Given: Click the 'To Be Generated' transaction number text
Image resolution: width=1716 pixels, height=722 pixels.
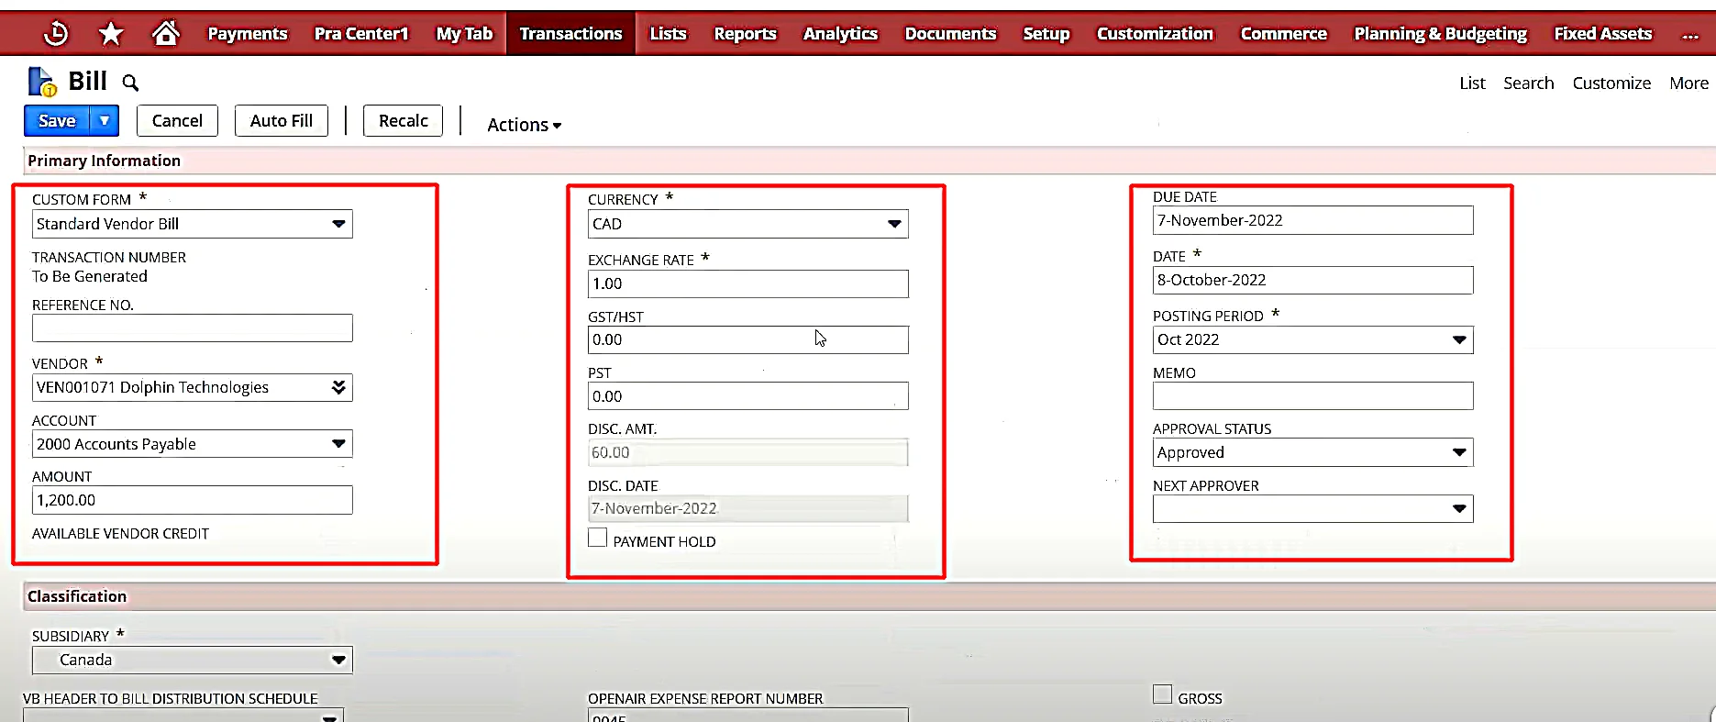Looking at the screenshot, I should (90, 276).
